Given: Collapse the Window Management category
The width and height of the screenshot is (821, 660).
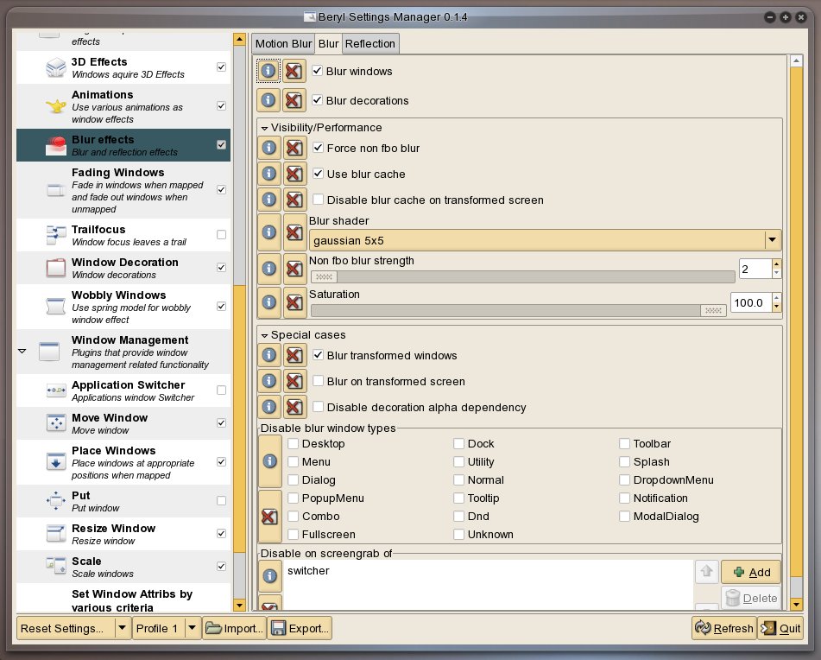Looking at the screenshot, I should point(22,351).
